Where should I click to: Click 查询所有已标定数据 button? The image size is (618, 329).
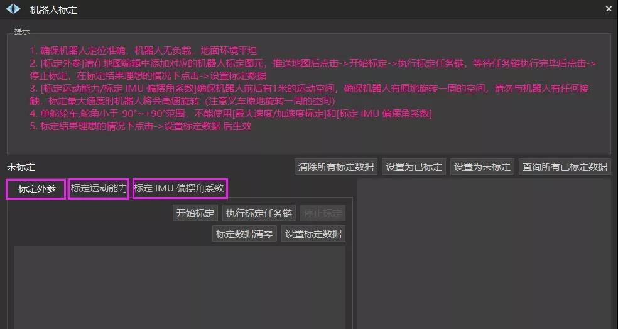[565, 166]
